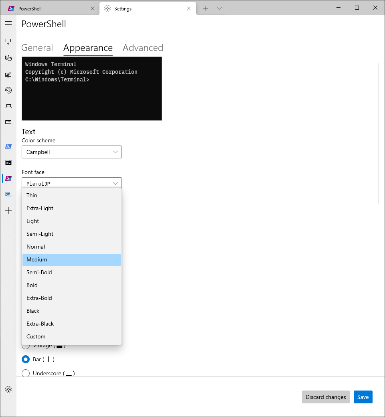Select the Command Prompt profile icon
Screen dimensions: 385x417
point(8,162)
